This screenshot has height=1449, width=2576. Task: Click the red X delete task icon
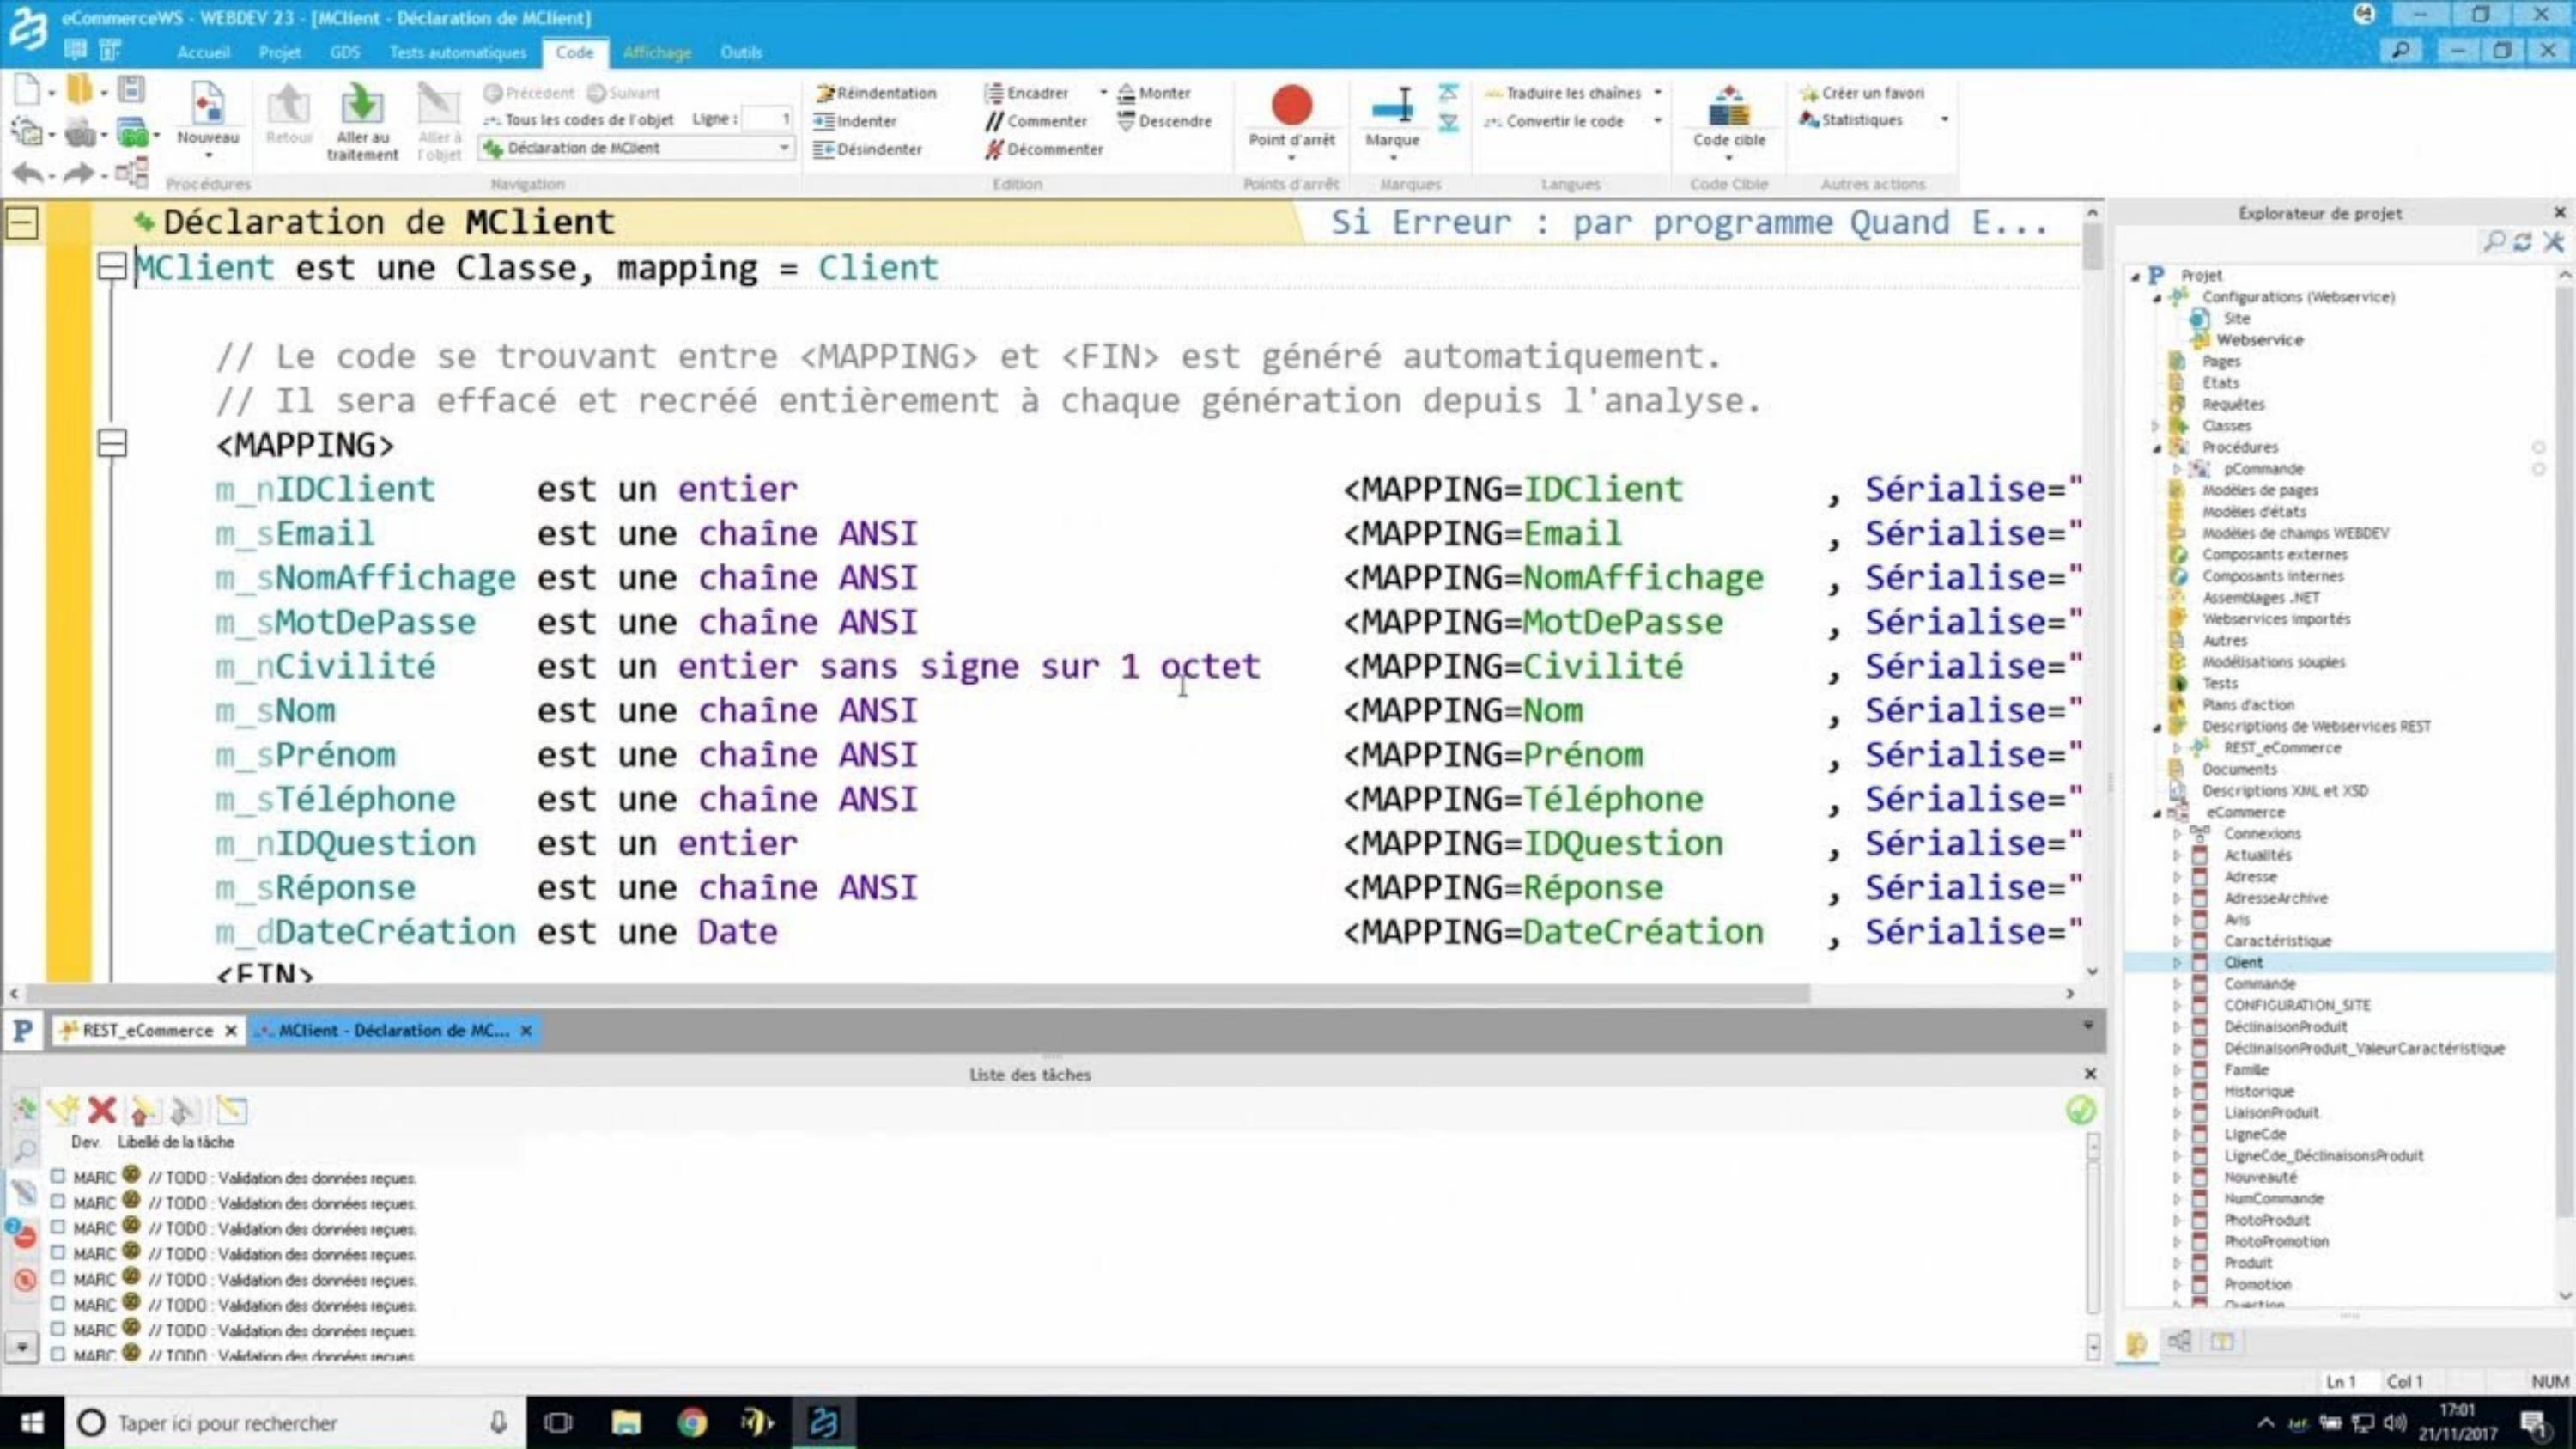point(102,1110)
